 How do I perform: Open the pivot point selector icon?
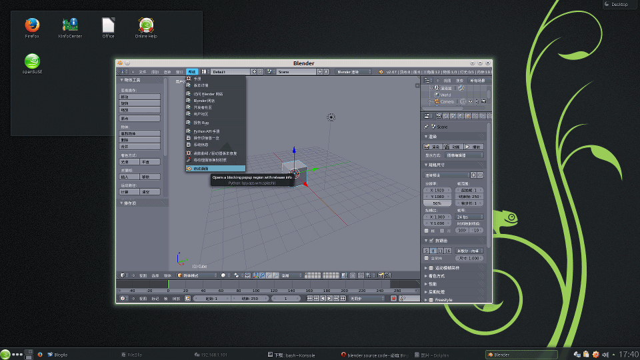pyautogui.click(x=237, y=275)
